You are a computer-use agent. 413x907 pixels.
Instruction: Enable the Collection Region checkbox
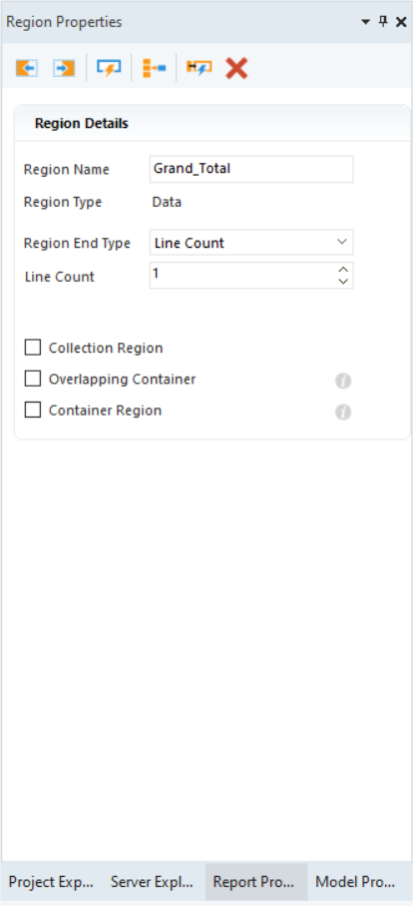pos(33,348)
